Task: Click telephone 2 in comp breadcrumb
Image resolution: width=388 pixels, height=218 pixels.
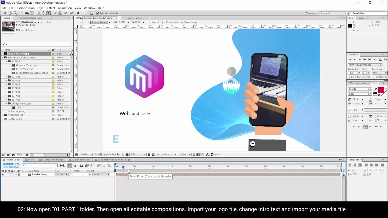Action: point(153,22)
